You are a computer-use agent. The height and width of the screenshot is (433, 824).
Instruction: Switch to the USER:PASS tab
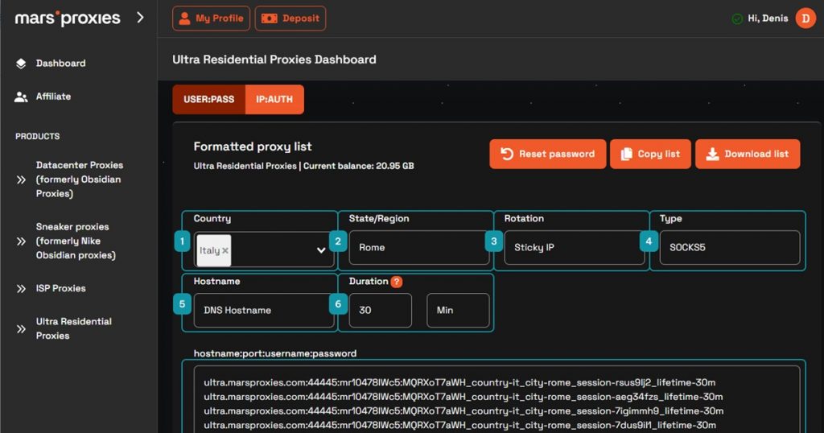(x=208, y=99)
